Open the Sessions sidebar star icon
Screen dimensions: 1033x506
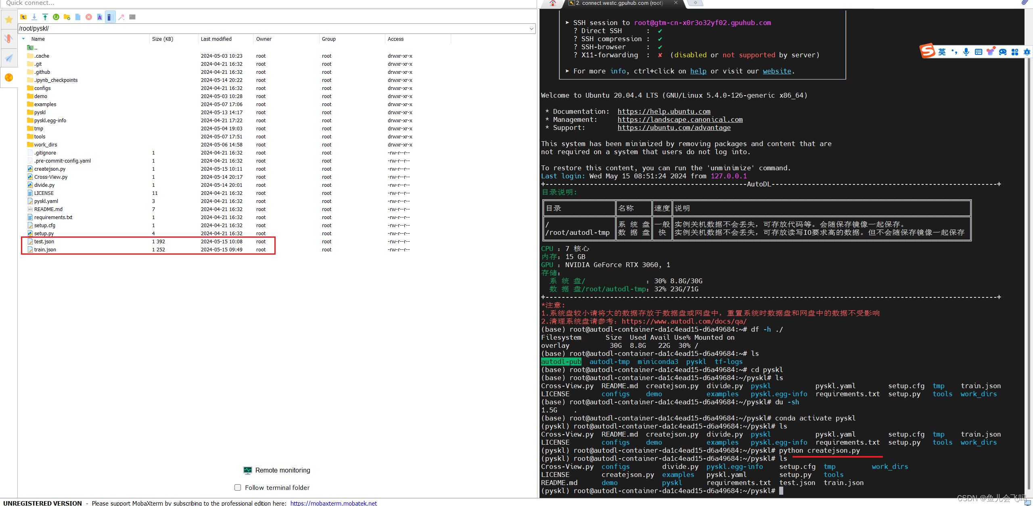click(x=8, y=19)
